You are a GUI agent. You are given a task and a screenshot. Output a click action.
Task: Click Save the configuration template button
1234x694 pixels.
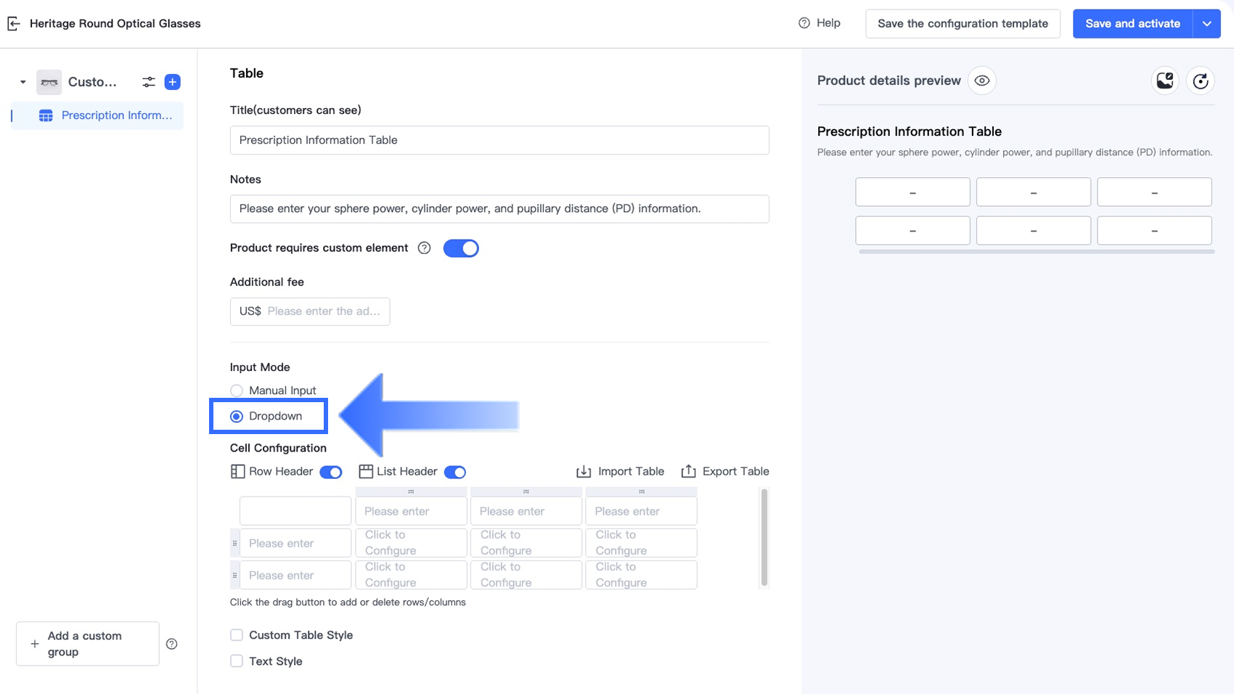click(963, 24)
